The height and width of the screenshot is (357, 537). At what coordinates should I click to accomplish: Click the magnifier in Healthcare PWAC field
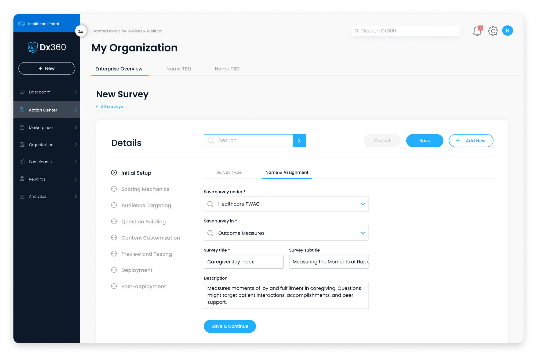211,204
